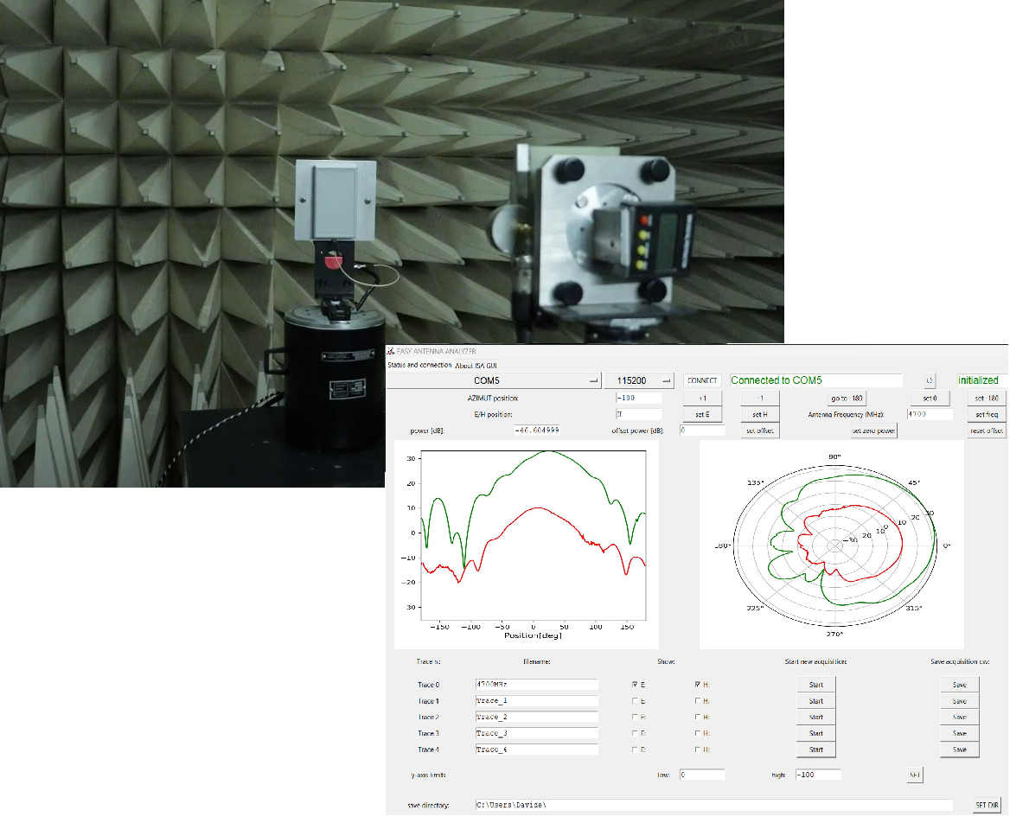Click the set freq button
The width and height of the screenshot is (1029, 836).
987,415
